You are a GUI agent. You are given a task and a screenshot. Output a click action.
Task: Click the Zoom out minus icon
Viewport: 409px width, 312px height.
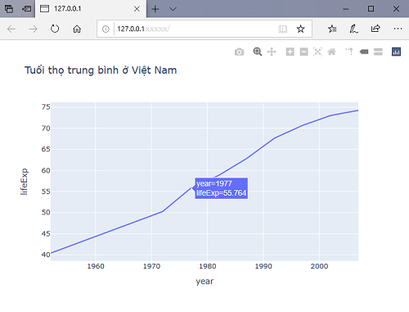[303, 52]
